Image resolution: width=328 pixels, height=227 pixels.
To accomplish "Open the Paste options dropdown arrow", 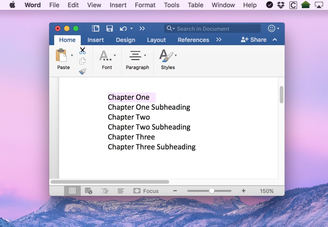I will (x=72, y=55).
